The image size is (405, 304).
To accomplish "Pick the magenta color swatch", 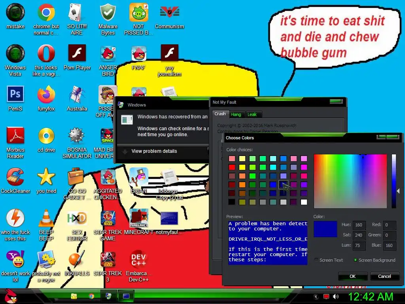I will click(304, 167).
